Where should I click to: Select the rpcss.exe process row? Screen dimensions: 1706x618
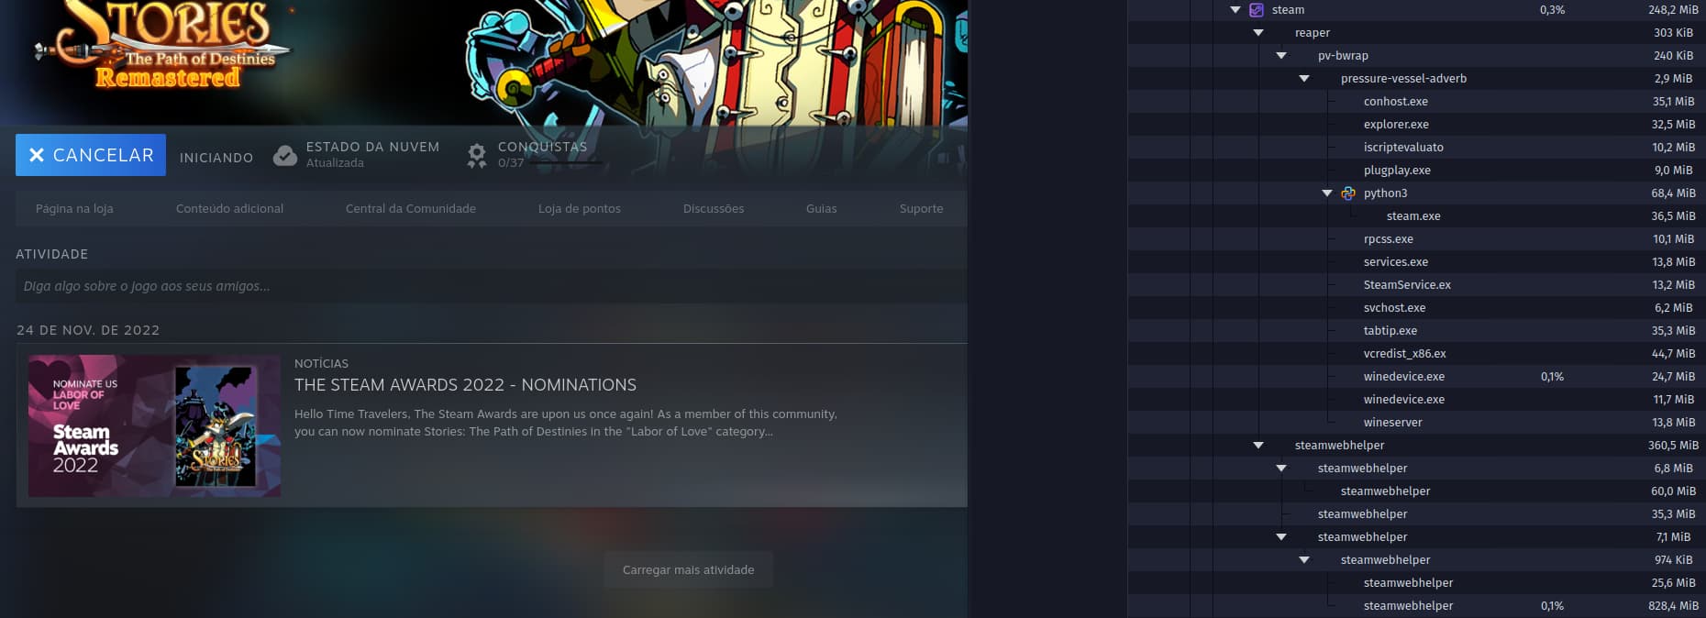(1417, 239)
